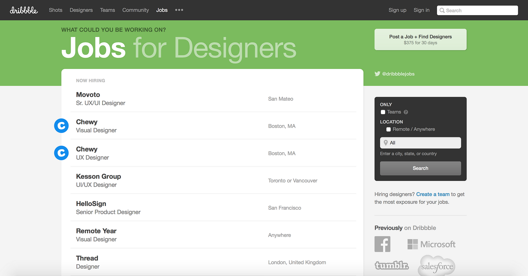Image resolution: width=528 pixels, height=276 pixels.
Task: Go to Shots in navigation
Action: click(x=55, y=10)
